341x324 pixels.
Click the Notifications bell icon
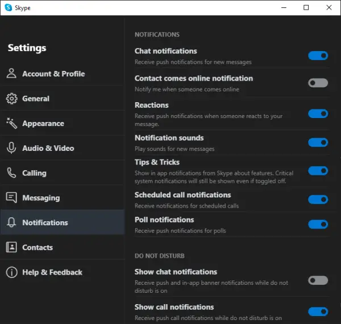pos(11,222)
